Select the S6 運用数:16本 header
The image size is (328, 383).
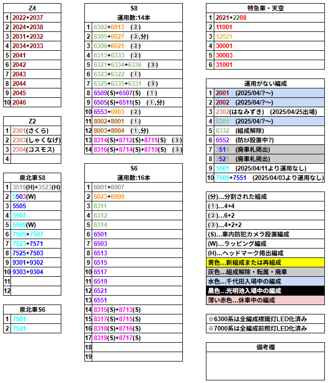tap(134, 173)
